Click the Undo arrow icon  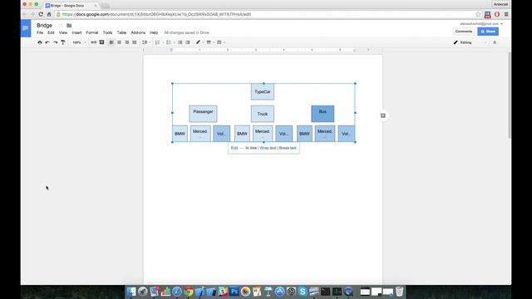click(47, 42)
